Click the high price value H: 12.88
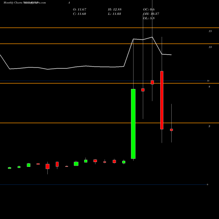 pyautogui.click(x=115, y=10)
